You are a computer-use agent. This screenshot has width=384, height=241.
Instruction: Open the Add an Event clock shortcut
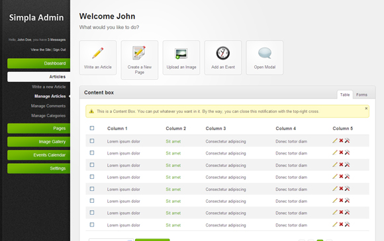(x=223, y=57)
